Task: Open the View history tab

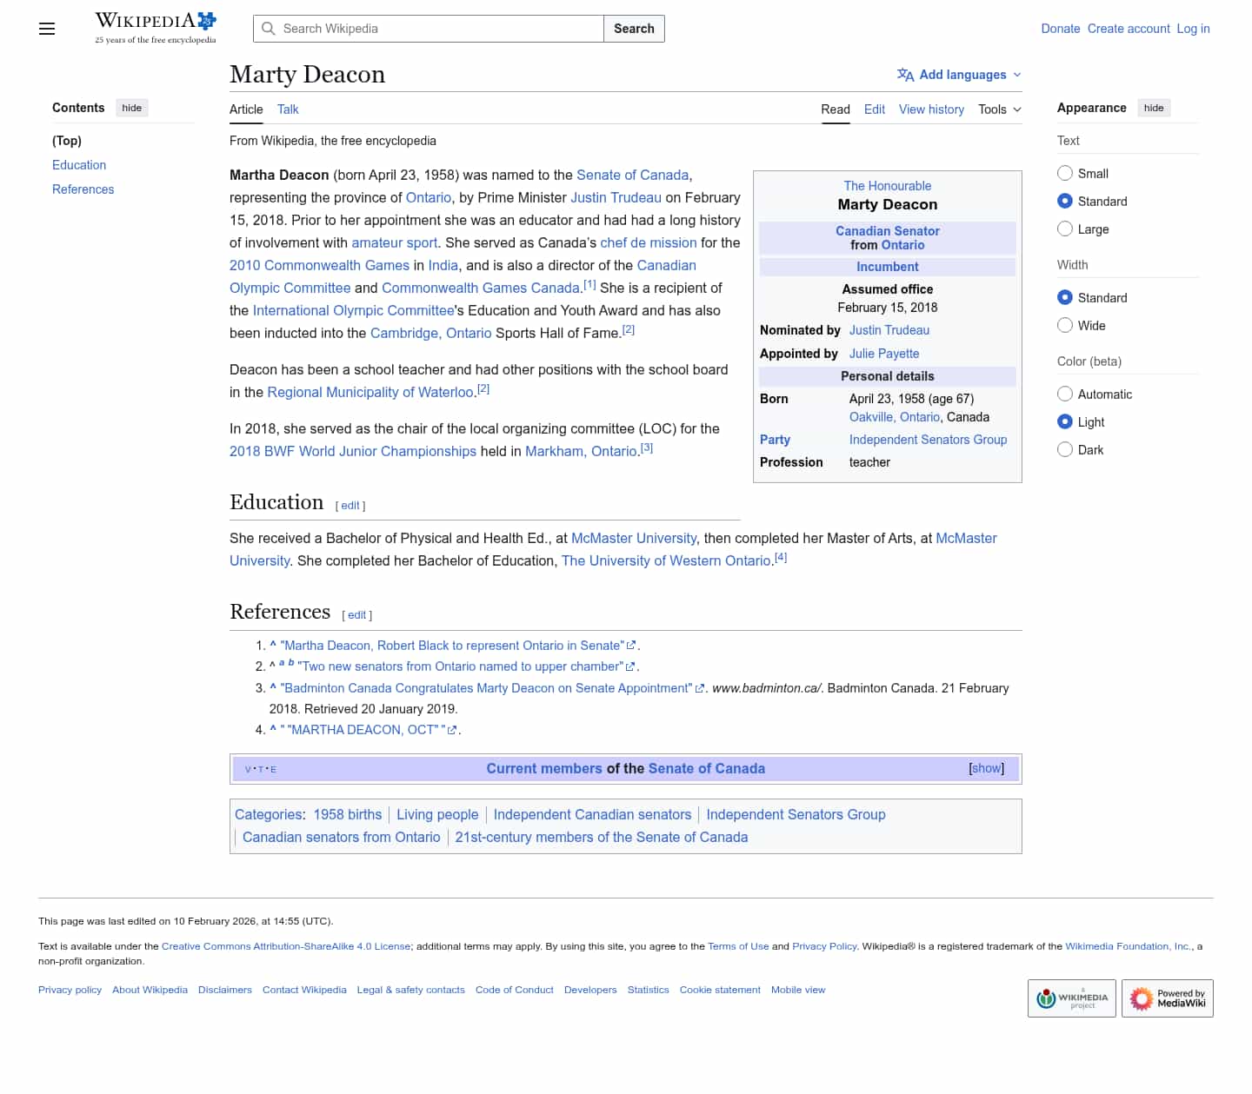Action: 931,109
